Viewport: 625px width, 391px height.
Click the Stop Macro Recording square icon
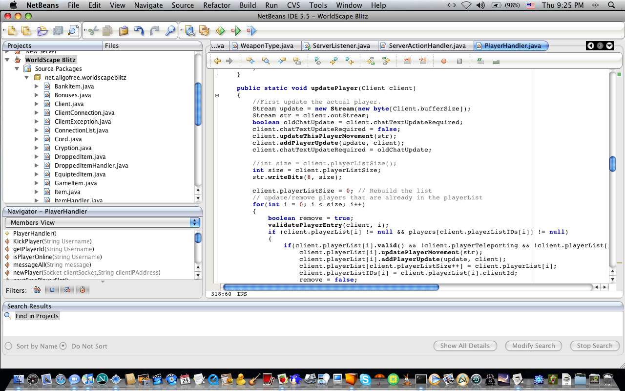point(459,61)
